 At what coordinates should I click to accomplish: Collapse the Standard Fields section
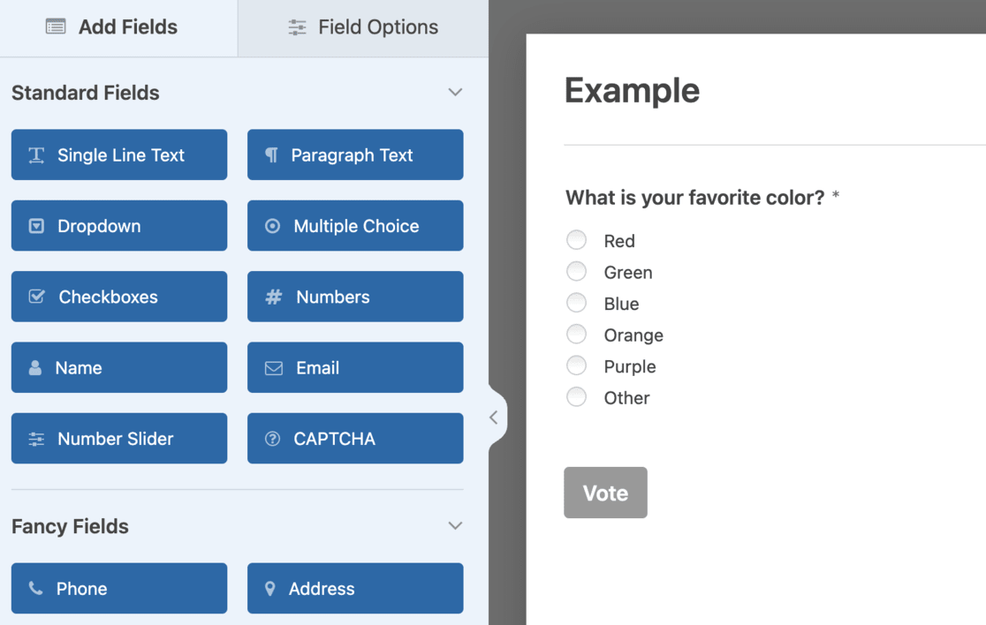point(455,92)
